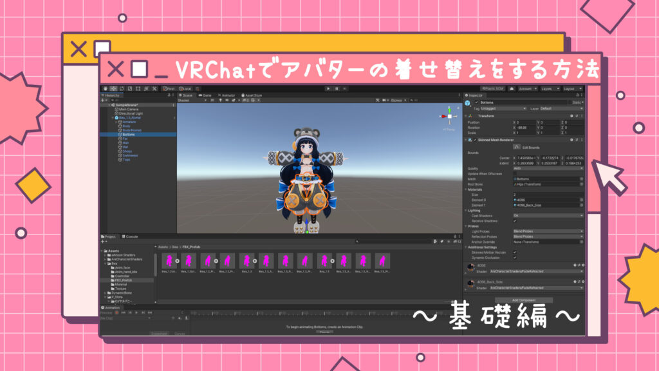Open the Layers dropdown

click(x=550, y=89)
